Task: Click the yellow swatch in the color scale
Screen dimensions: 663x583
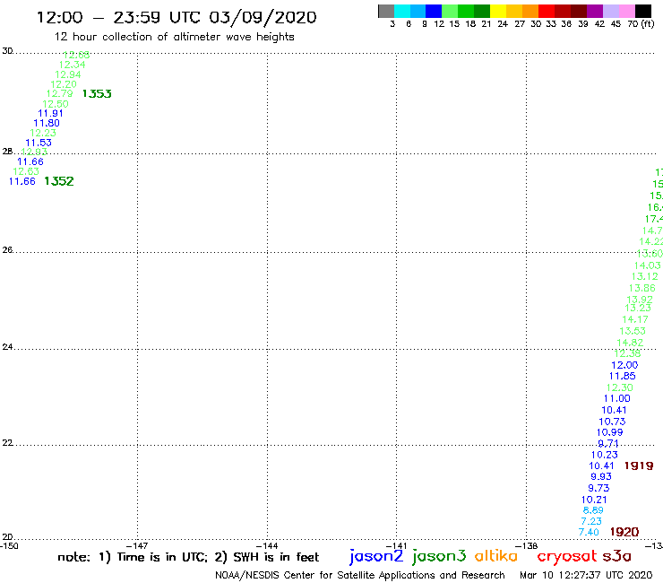Action: pyautogui.click(x=498, y=11)
